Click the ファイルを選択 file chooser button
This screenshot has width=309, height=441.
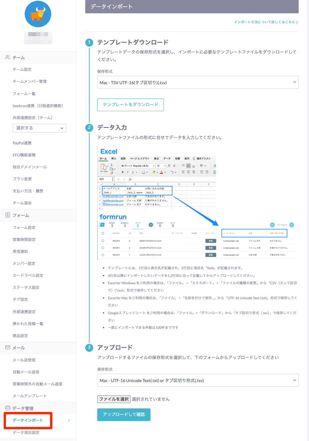coord(114,399)
